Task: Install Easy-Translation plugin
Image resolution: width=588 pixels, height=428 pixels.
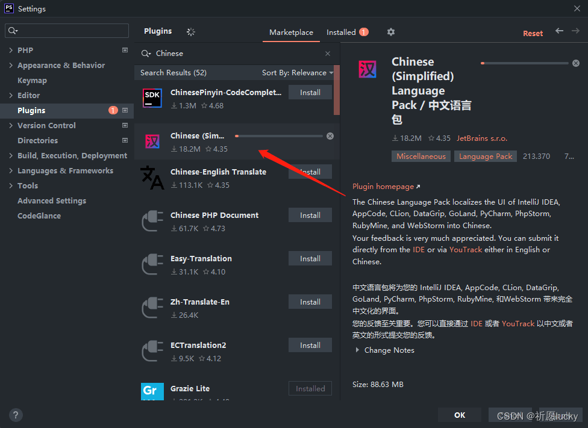Action: 310,259
